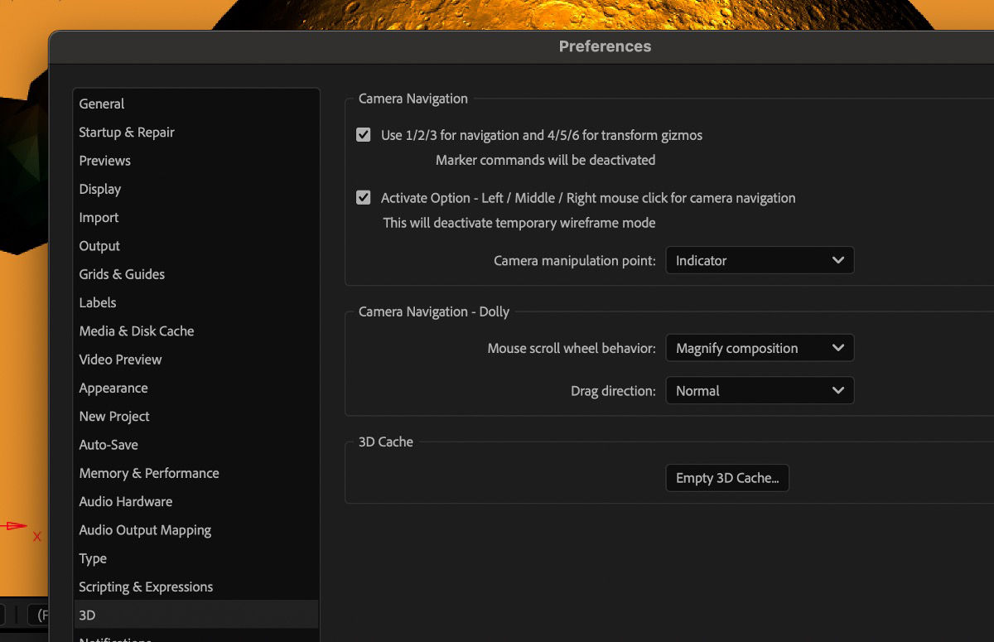The image size is (994, 642).
Task: Select the Startup & Repair category
Action: click(x=126, y=132)
